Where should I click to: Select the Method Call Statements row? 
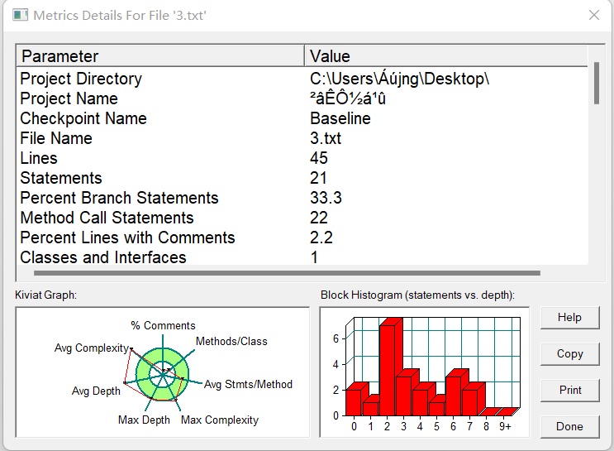tap(302, 218)
